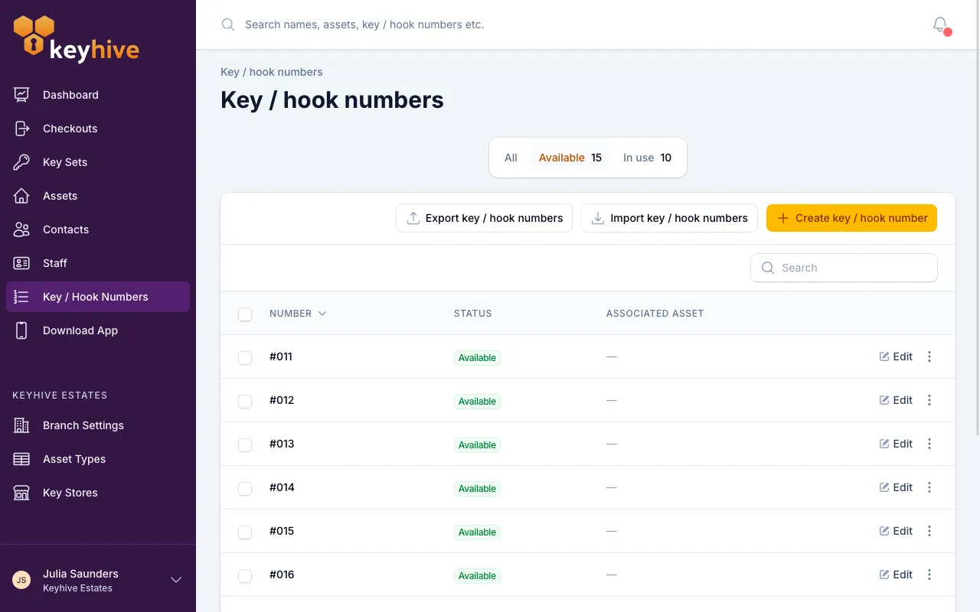Screen dimensions: 980x612
Task: Toggle the select-all checkbox in table header
Action: click(x=245, y=314)
